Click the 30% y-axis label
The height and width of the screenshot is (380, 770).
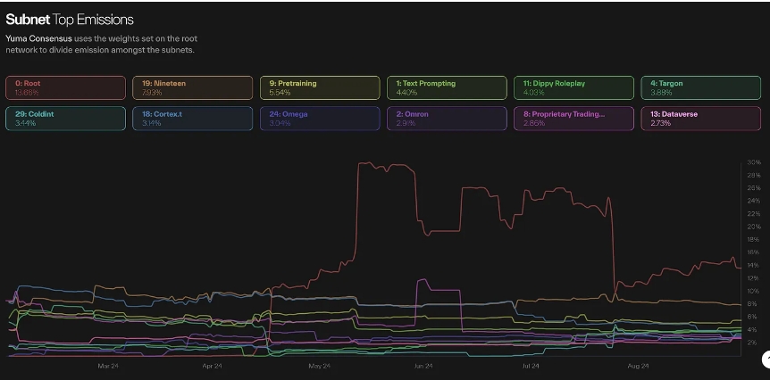coord(754,162)
